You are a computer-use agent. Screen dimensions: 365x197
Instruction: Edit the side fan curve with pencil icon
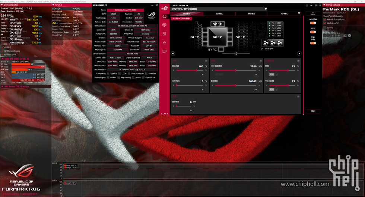tap(277, 74)
